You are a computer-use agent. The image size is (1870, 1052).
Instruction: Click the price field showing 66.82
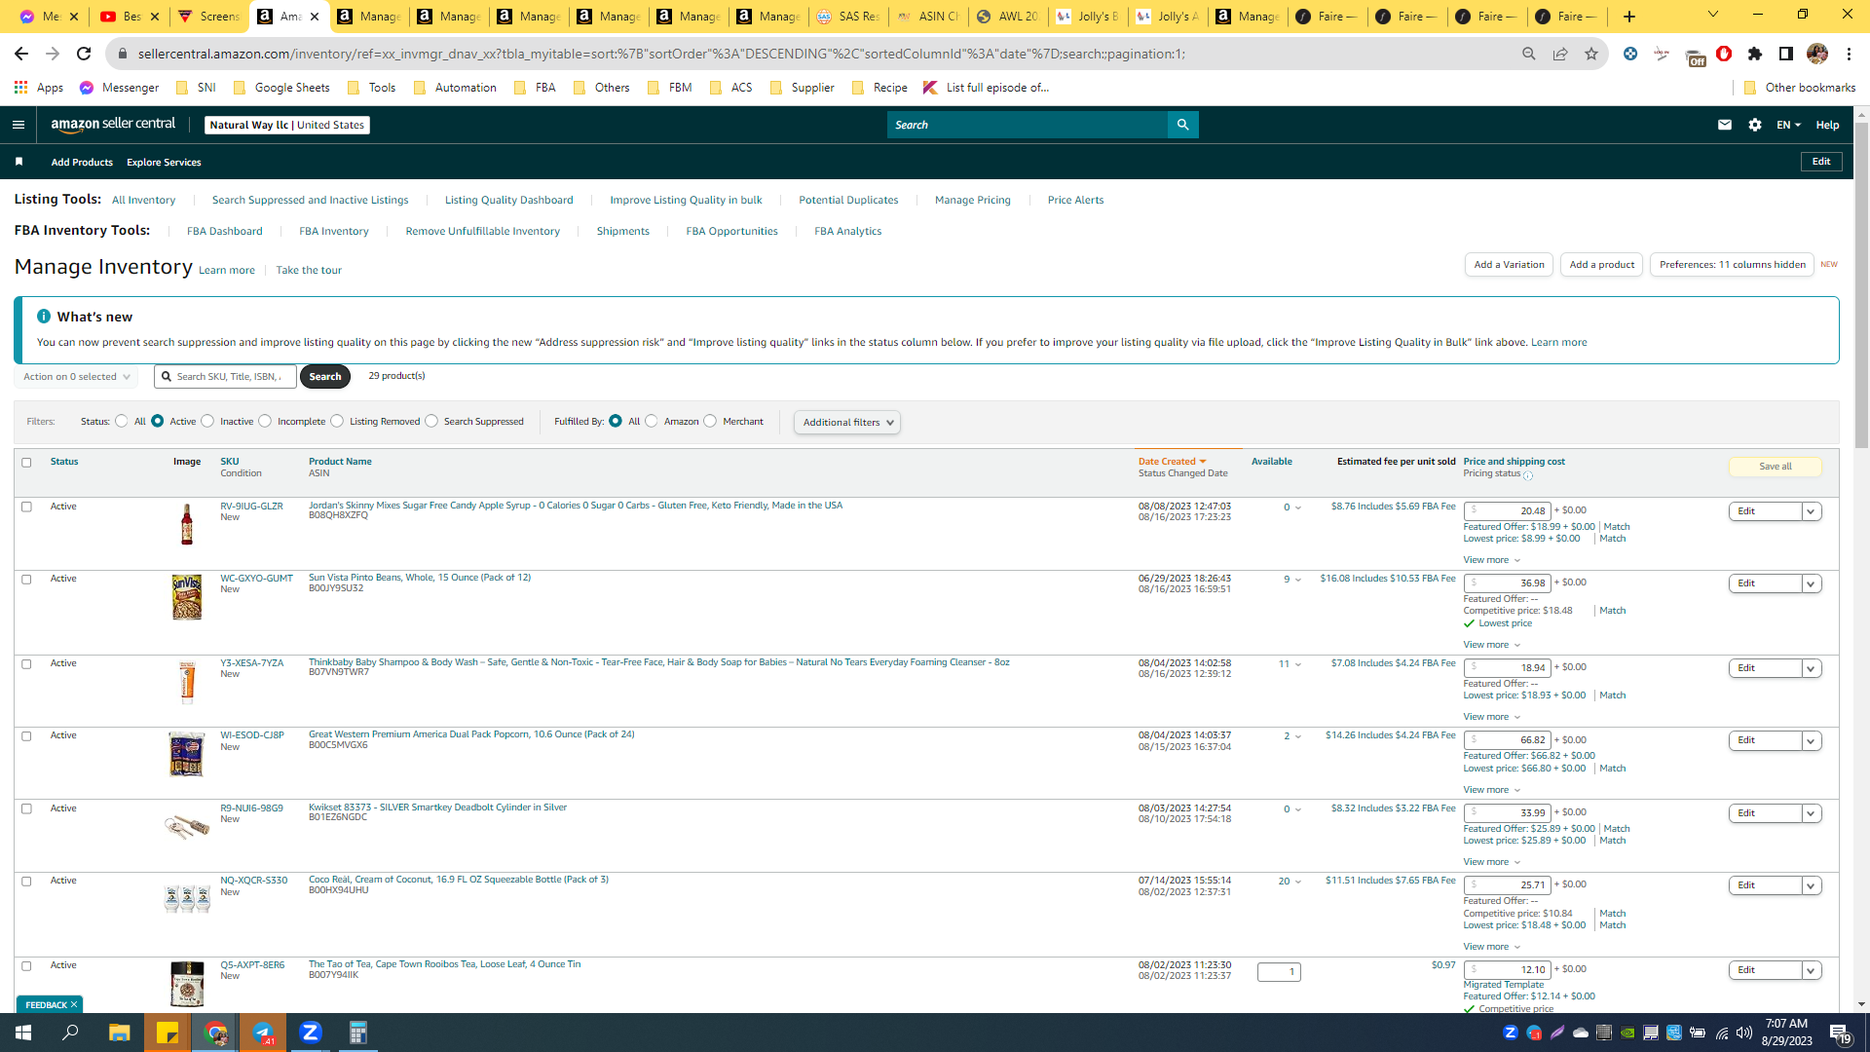click(1507, 740)
